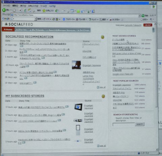Click the scrollbar down arrow

click(157, 150)
